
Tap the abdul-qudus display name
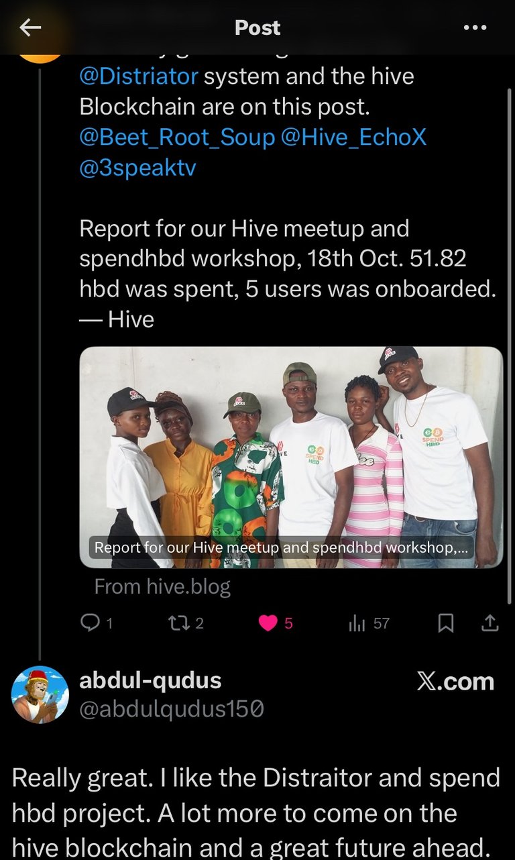click(x=150, y=680)
